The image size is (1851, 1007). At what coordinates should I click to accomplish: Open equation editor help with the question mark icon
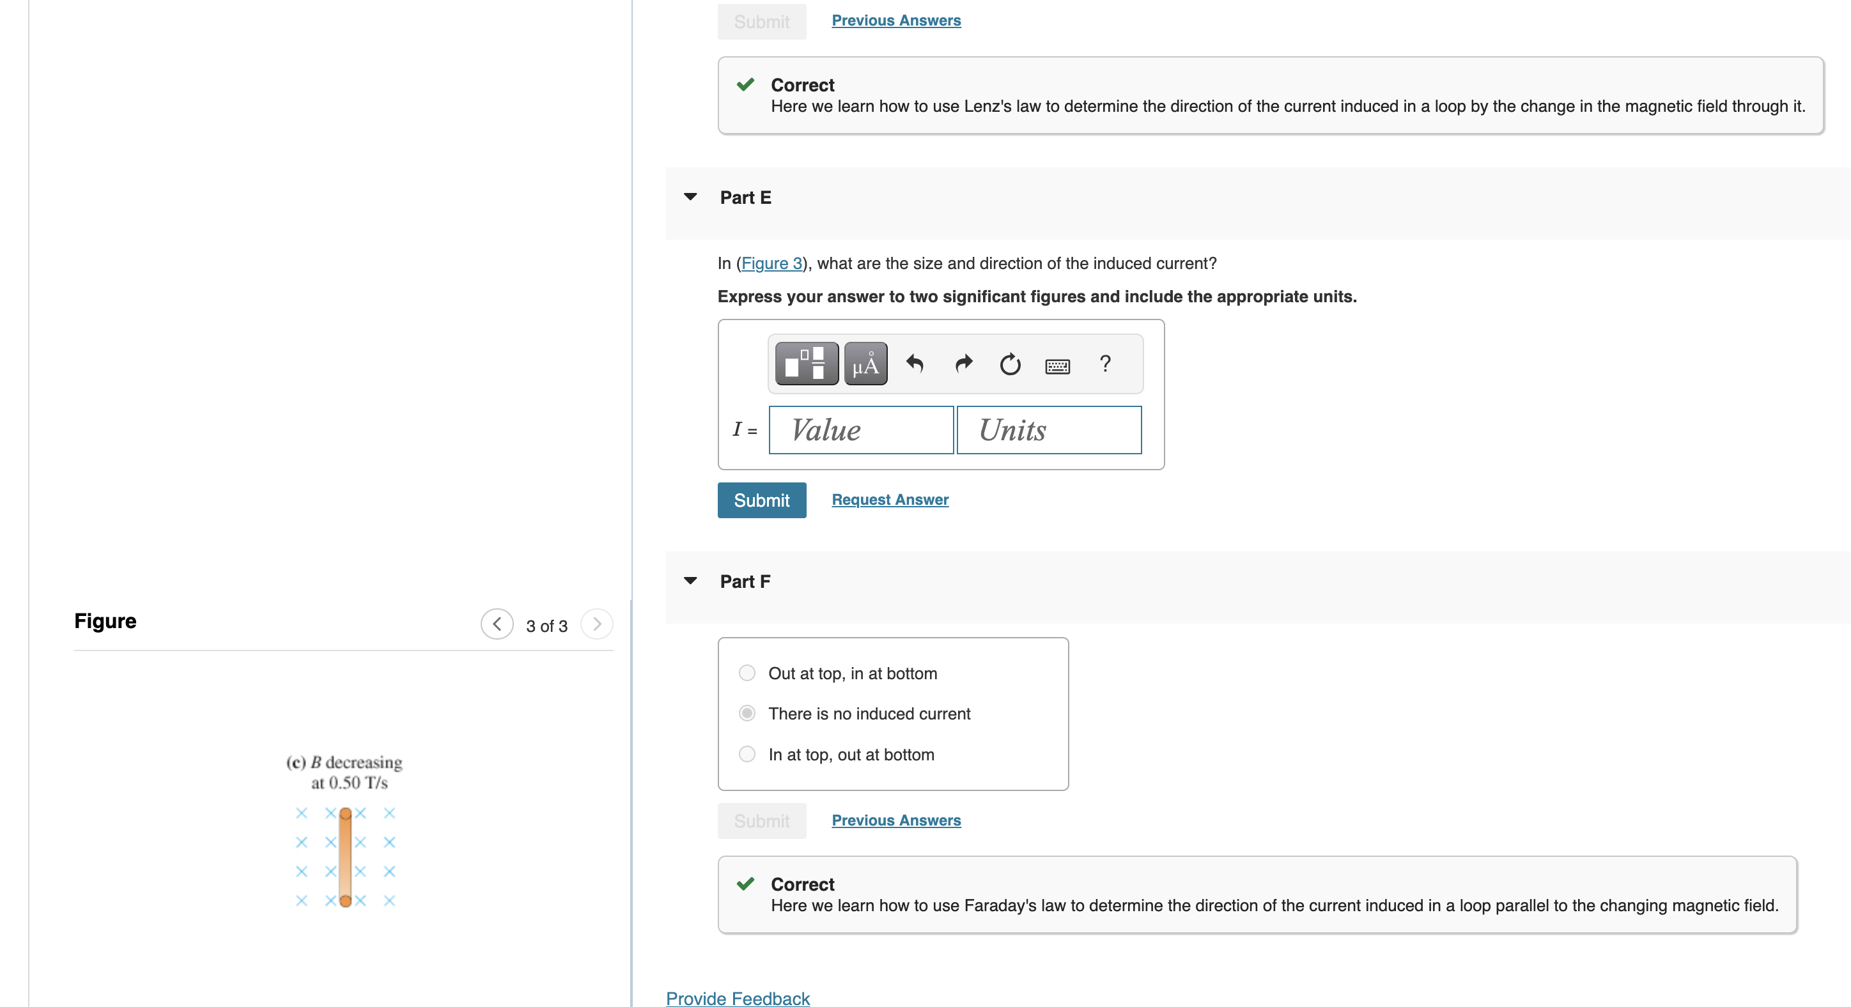[x=1104, y=364]
